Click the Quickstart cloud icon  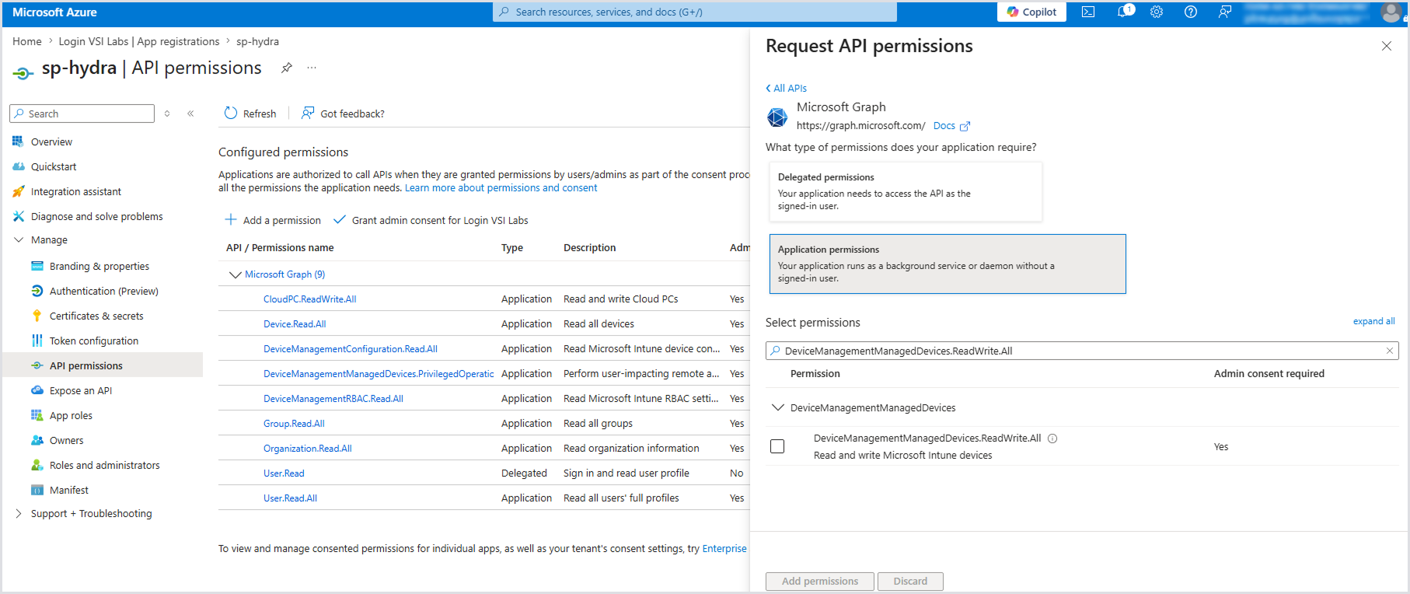point(19,166)
